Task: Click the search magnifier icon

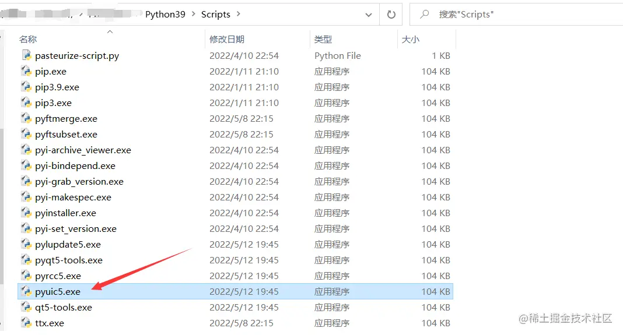Action: click(x=424, y=15)
